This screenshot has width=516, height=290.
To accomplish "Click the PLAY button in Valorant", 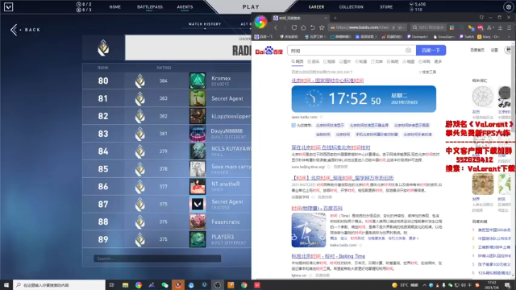I will [x=251, y=7].
